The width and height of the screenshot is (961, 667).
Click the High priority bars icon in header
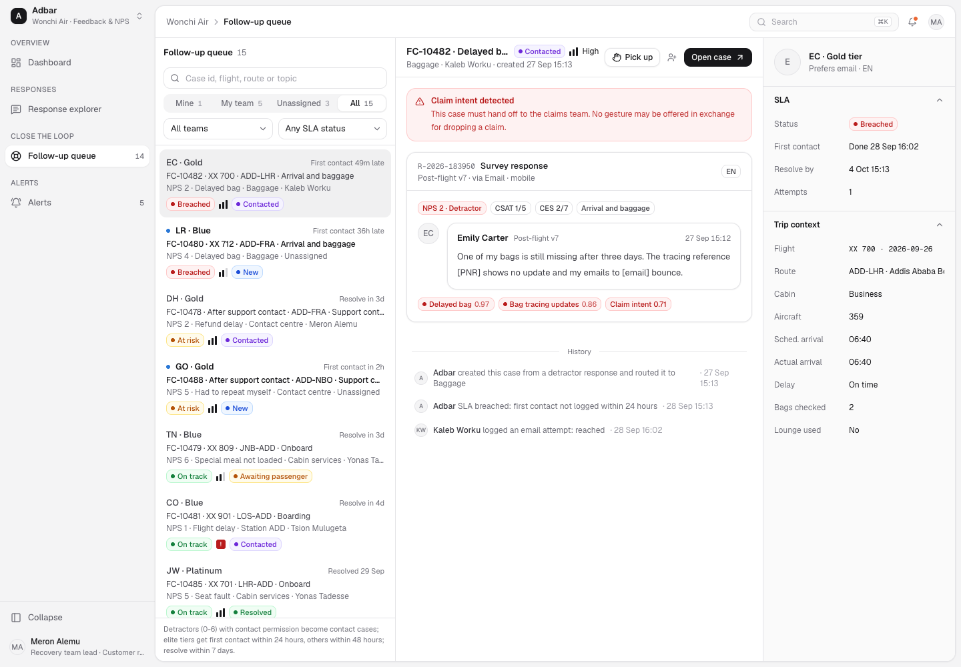click(x=573, y=51)
